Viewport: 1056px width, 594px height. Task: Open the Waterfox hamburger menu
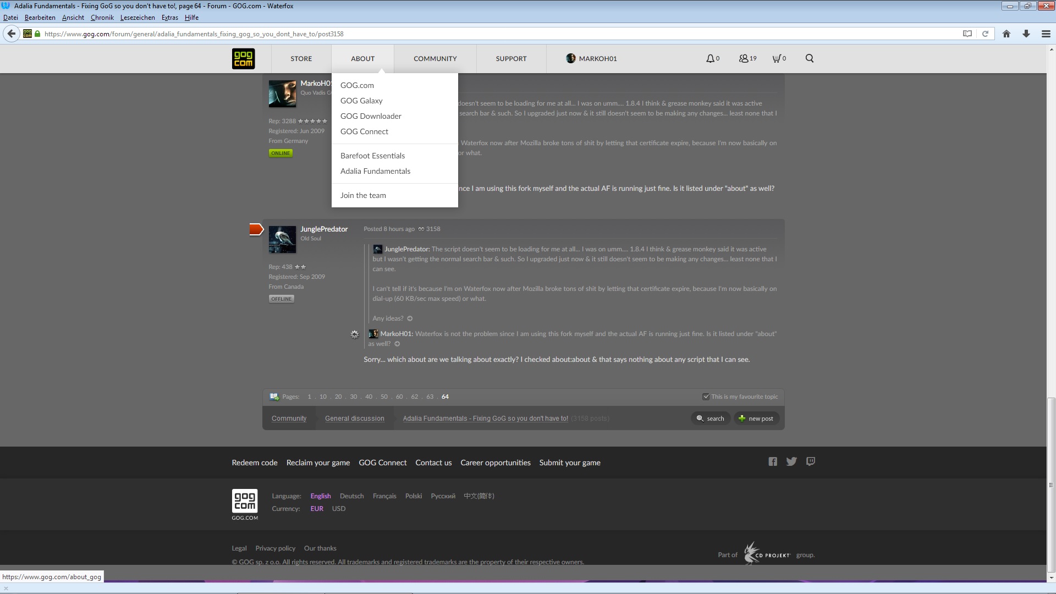[x=1046, y=34]
